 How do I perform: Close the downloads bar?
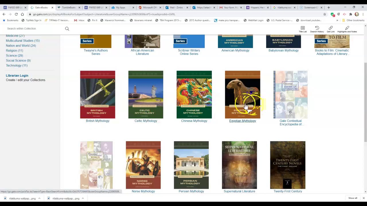(x=364, y=198)
